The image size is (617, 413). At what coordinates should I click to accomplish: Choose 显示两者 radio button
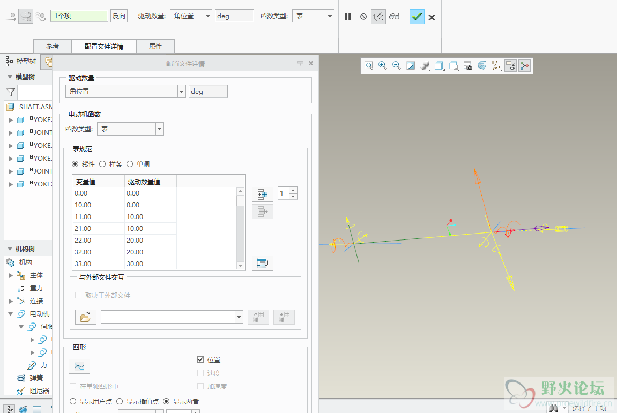[x=166, y=401]
